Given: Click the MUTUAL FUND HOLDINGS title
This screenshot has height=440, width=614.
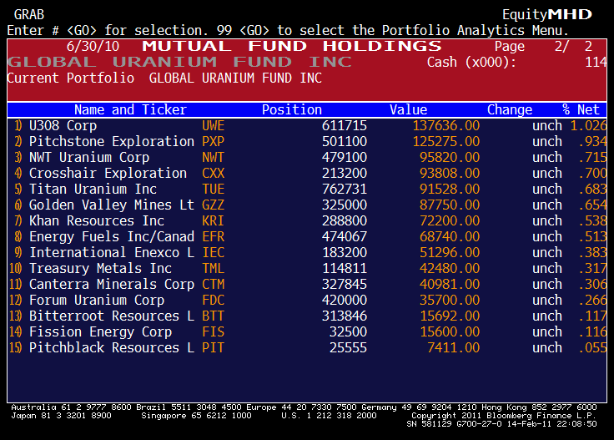Looking at the screenshot, I should pyautogui.click(x=292, y=46).
